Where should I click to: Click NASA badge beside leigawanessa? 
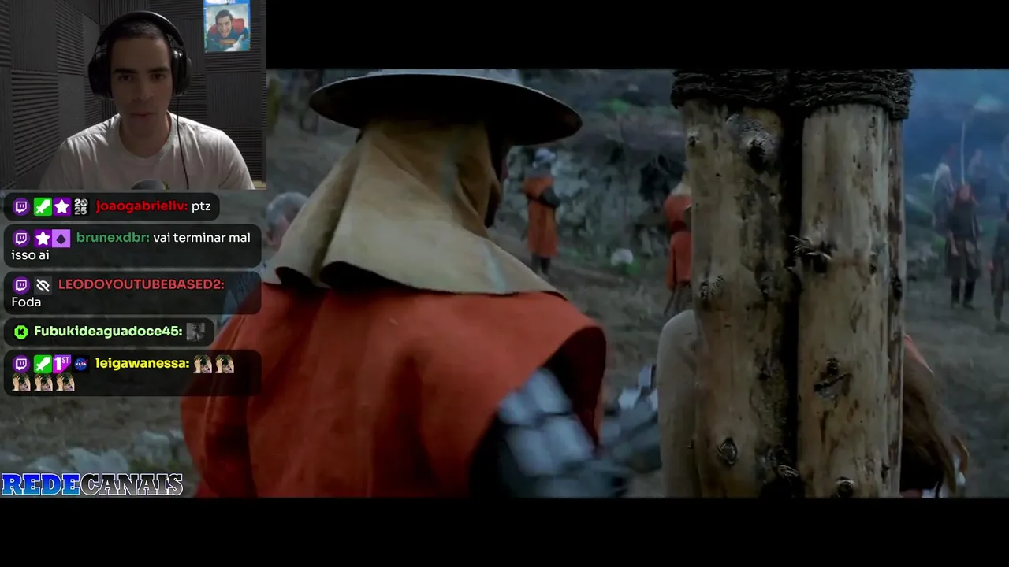[80, 364]
